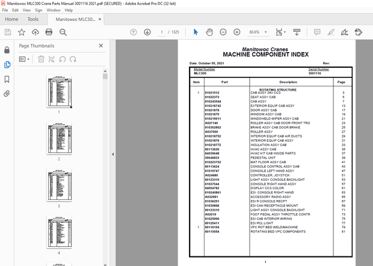
Task: Click the Save file icon
Action: coord(7,32)
